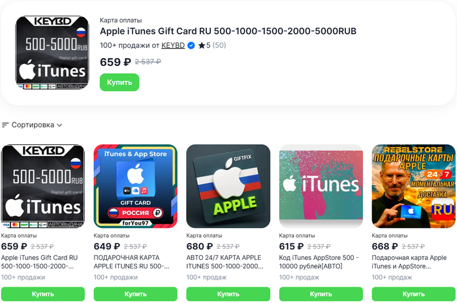Open the Сортировка sorting menu label
457x303 pixels.
33,125
